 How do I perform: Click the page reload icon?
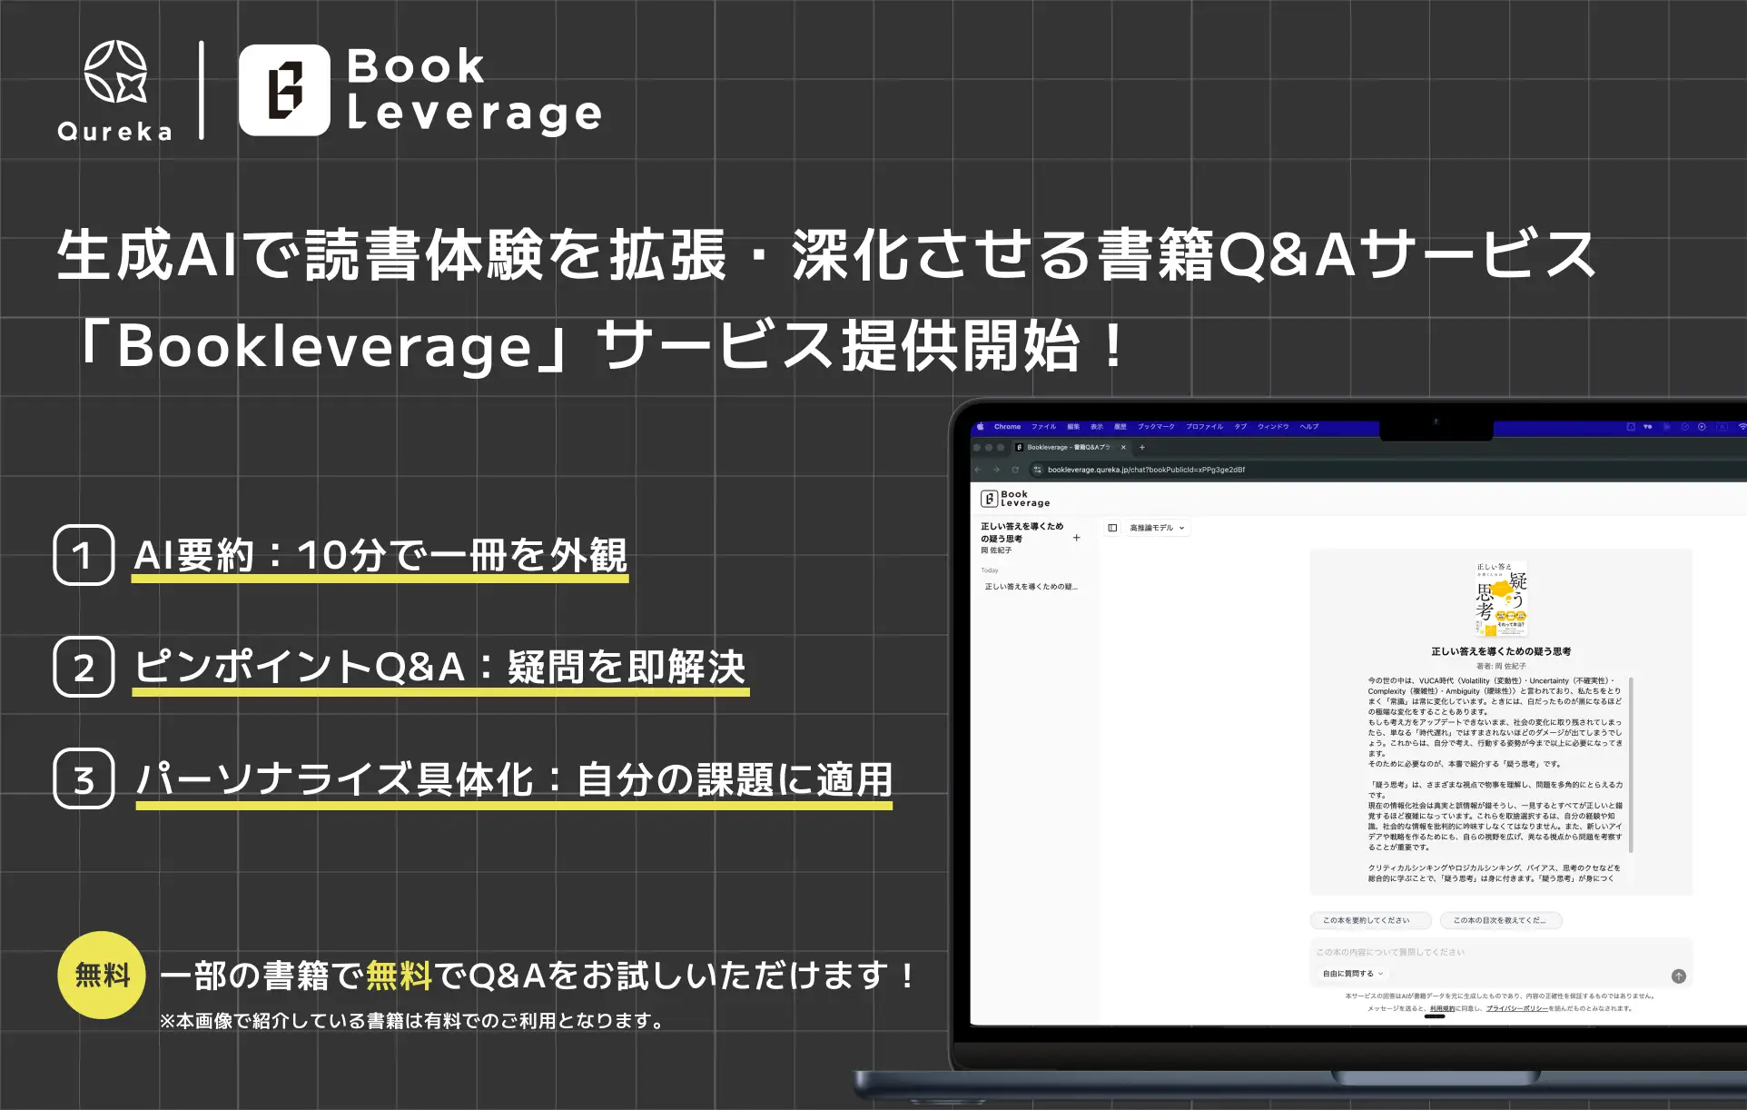[x=1015, y=470]
